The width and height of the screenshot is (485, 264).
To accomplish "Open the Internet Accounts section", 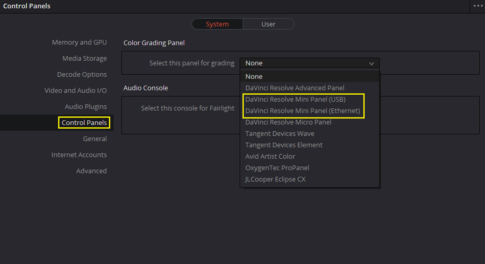I will (x=79, y=155).
